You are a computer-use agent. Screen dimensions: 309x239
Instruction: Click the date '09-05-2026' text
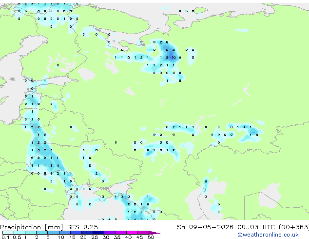pos(211,227)
